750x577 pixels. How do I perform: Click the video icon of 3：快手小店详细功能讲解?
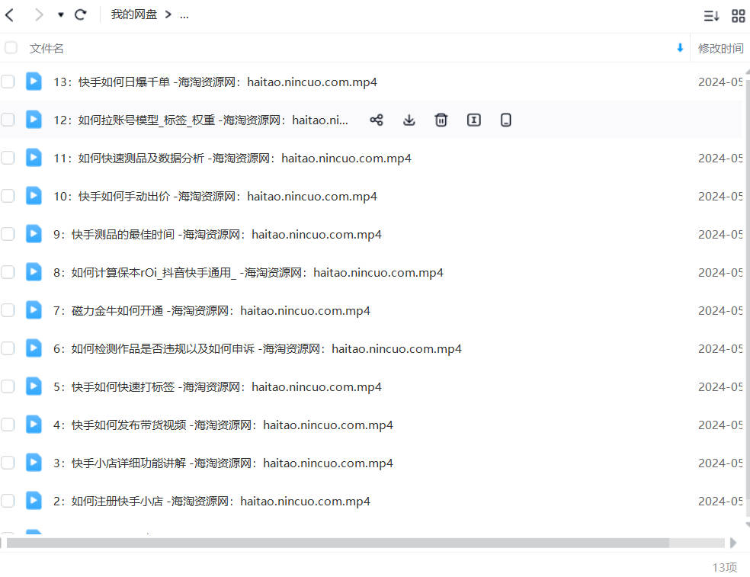coord(34,462)
